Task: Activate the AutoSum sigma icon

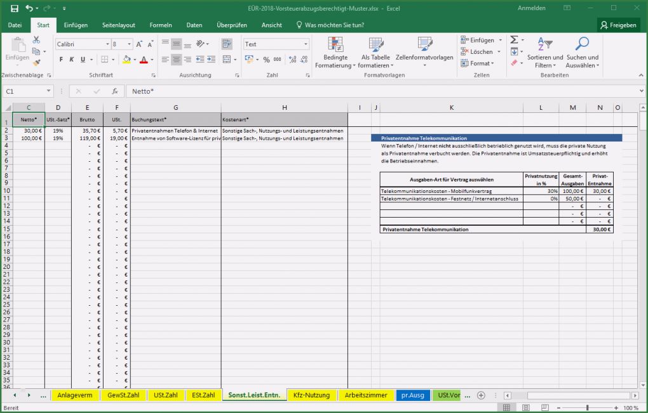Action: point(514,39)
